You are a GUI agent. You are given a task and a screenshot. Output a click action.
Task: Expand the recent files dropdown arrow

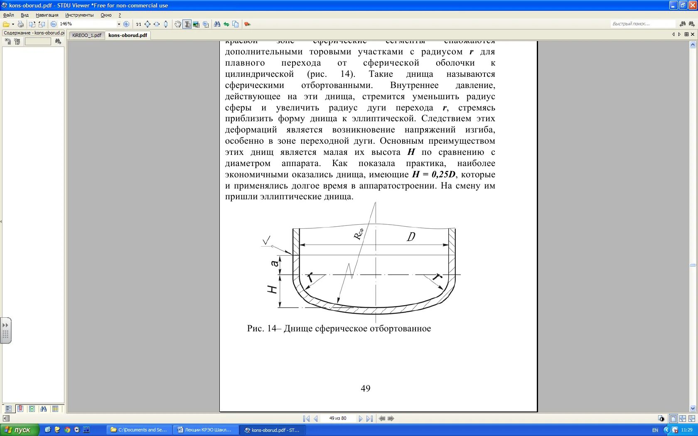13,24
